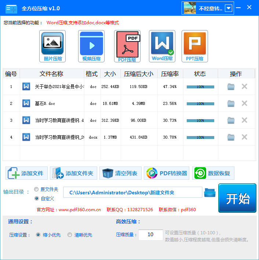Click the Word file icon in row 4

point(26,137)
